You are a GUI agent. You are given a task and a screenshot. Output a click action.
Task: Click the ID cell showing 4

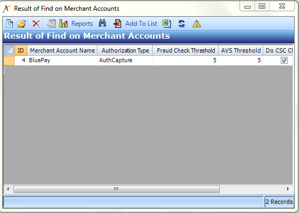[x=21, y=61]
